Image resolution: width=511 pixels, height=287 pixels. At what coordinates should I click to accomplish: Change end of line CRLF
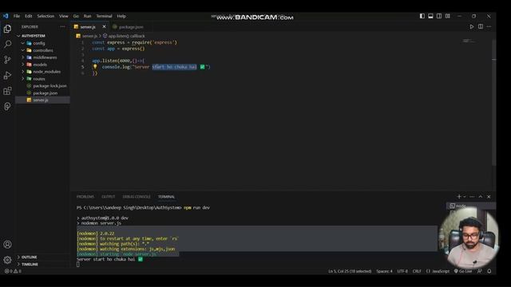[x=417, y=271]
